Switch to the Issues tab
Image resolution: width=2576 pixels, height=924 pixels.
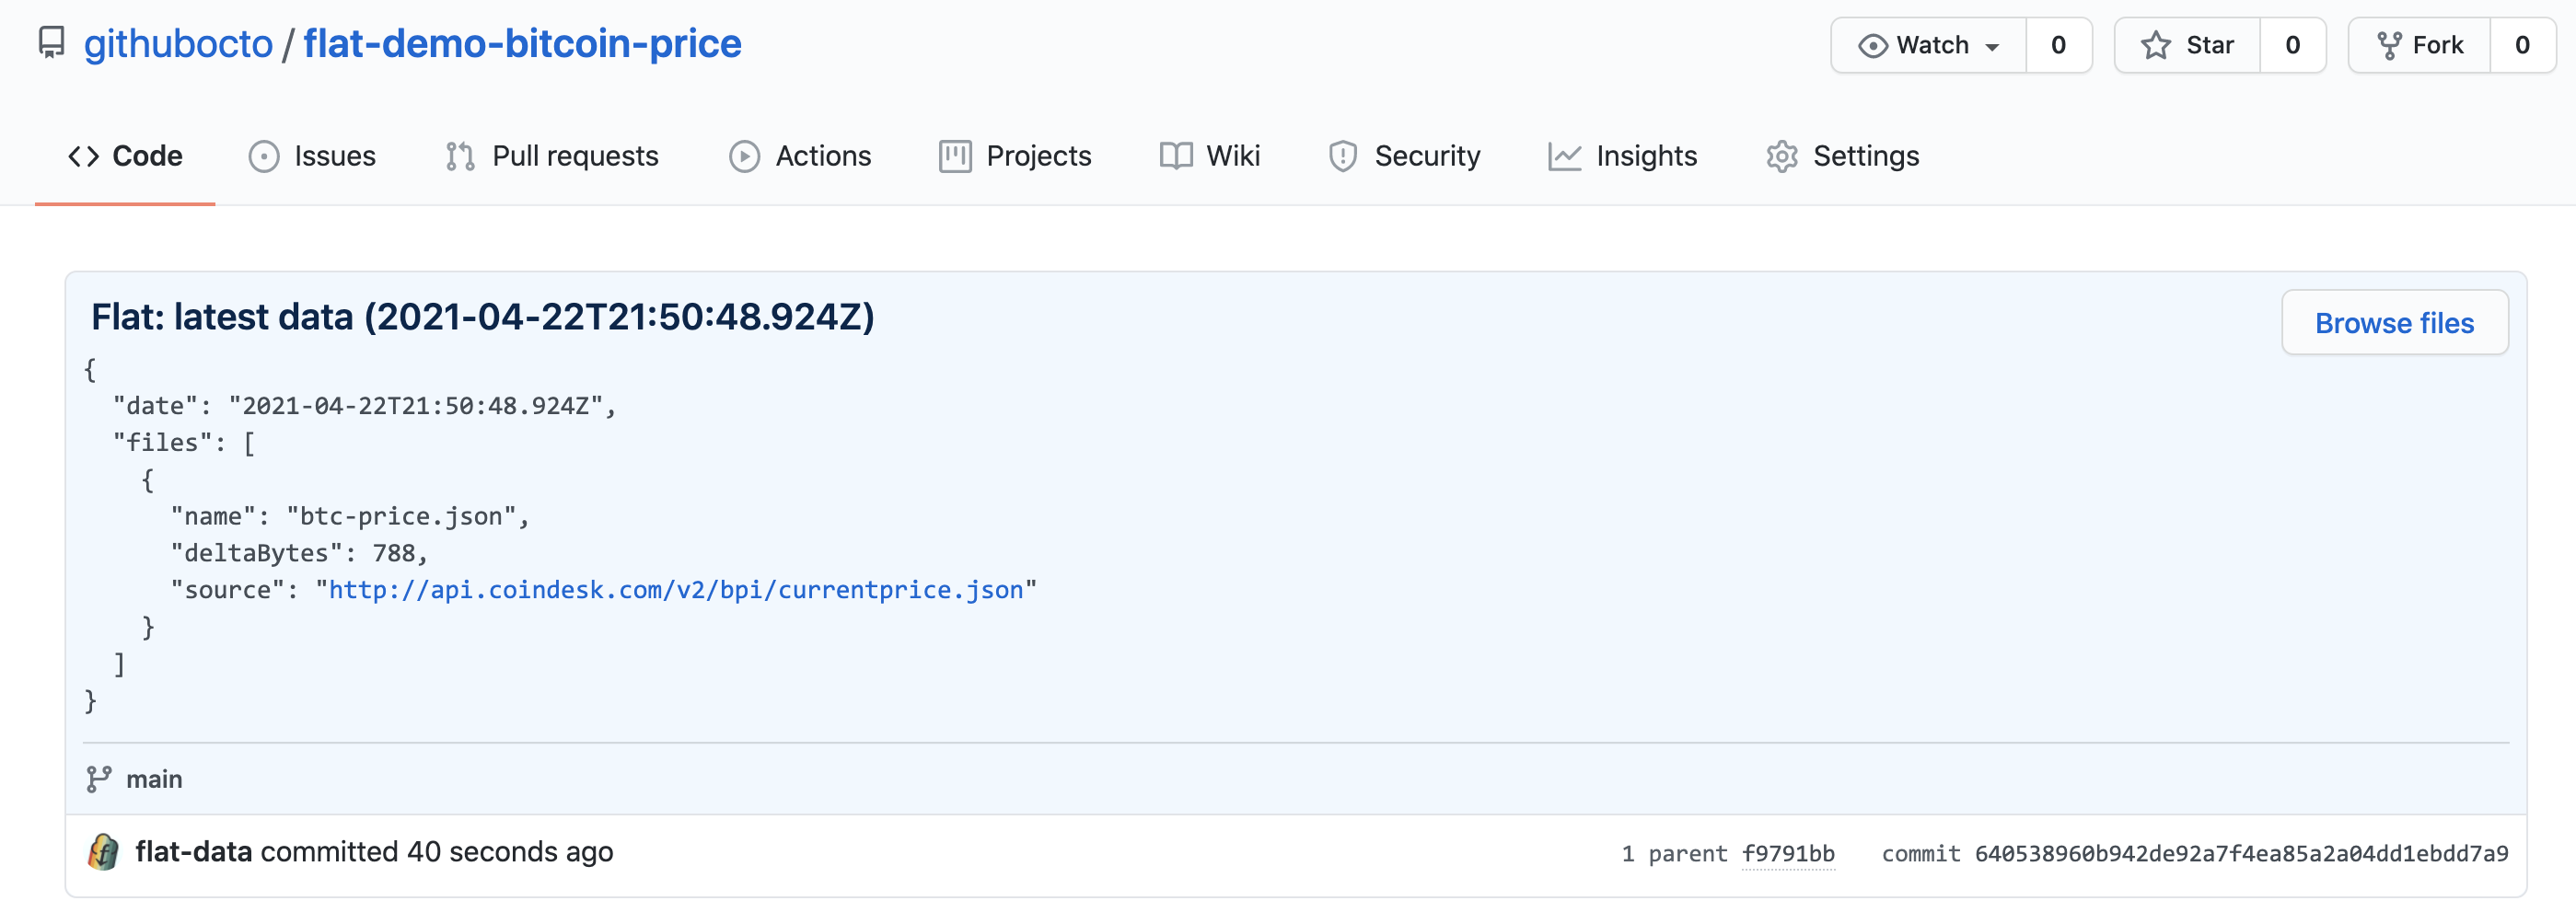(x=312, y=156)
